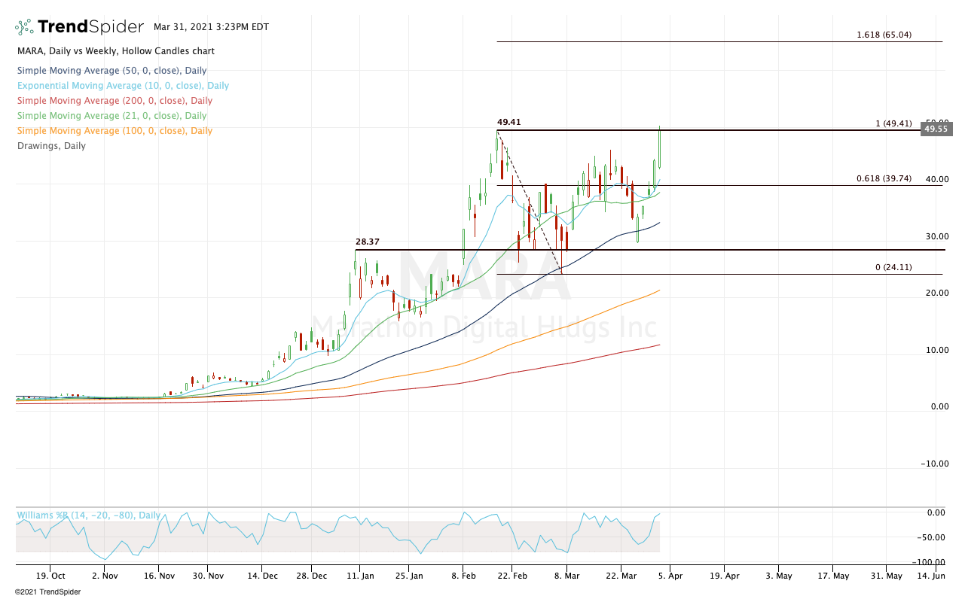Click the chart timestamp Mar 31, 2021 3:23PM EDT
Image resolution: width=968 pixels, height=599 pixels.
[x=211, y=26]
